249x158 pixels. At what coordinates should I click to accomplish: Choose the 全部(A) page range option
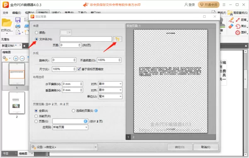tap(36, 111)
